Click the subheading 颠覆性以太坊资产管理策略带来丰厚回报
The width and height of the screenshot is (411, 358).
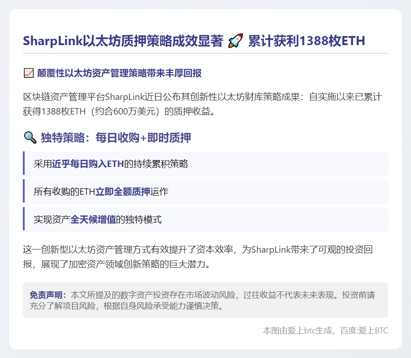point(120,73)
